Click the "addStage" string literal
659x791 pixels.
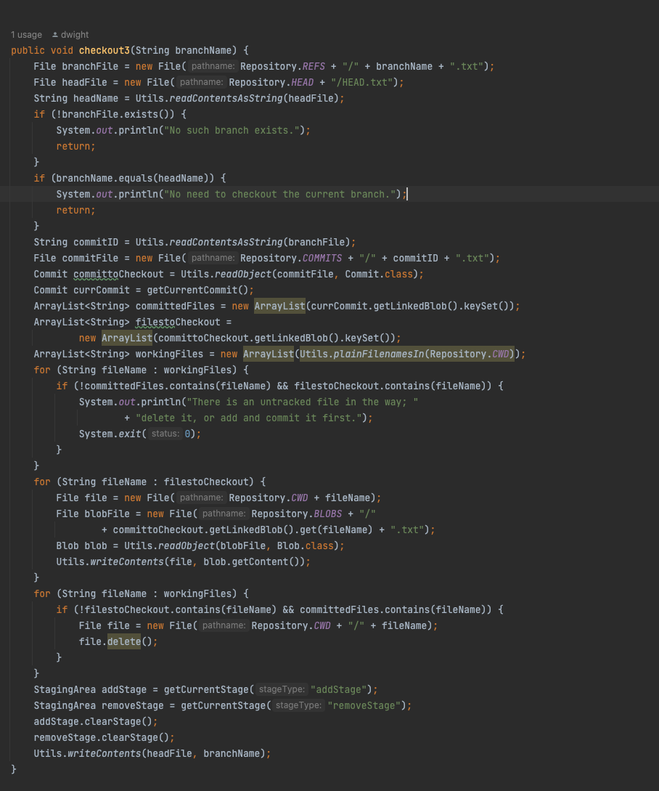click(x=339, y=689)
